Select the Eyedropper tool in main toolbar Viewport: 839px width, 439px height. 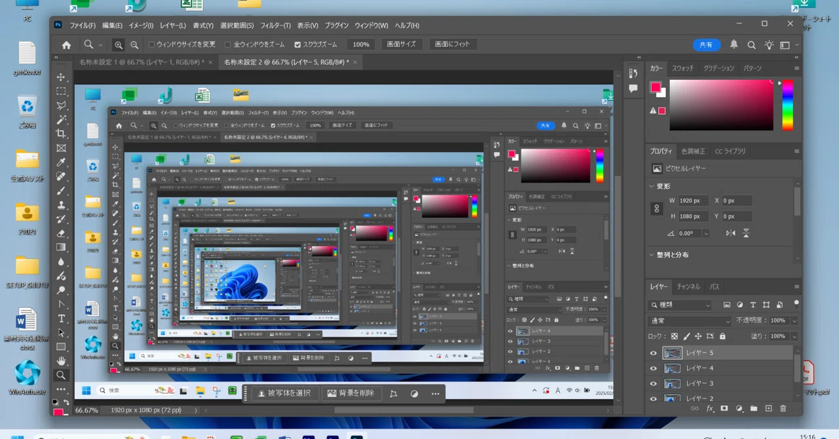coord(61,162)
